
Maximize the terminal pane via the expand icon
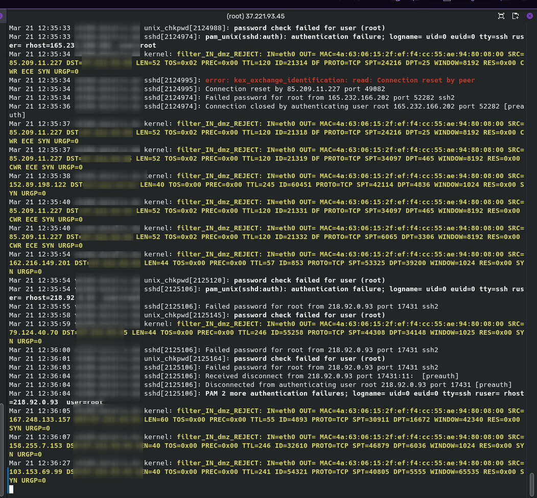coord(501,16)
